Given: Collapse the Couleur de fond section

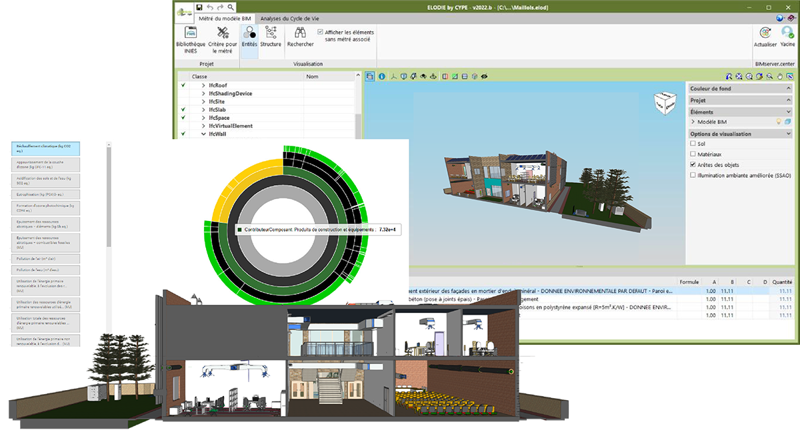Looking at the screenshot, I should [789, 89].
